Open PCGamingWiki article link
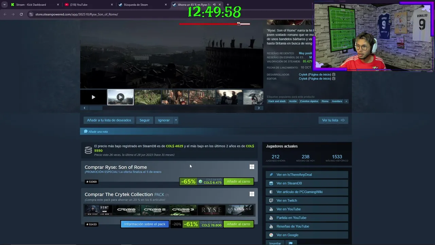The width and height of the screenshot is (435, 245). pos(307,192)
